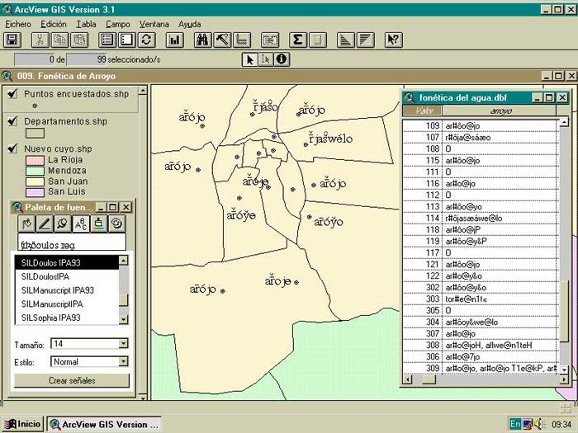The image size is (578, 433).
Task: Select SILDoulos IPA93 font entry
Action: click(x=67, y=263)
